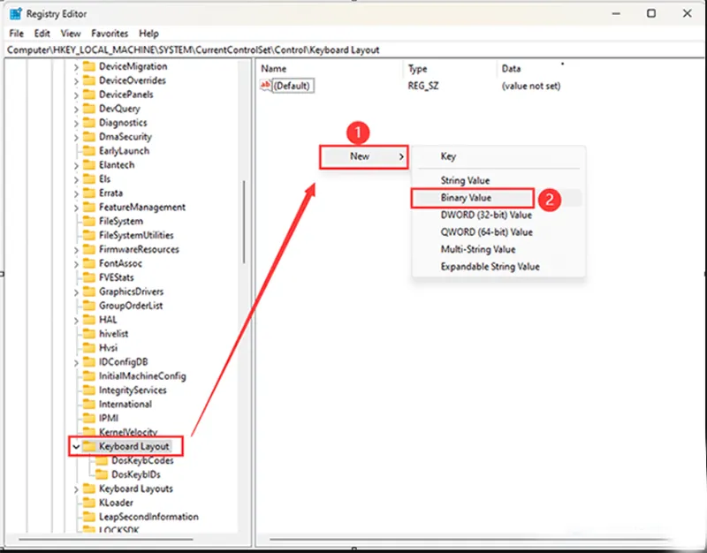
Task: Open the Diagnostics key folder icon
Action: (88, 122)
